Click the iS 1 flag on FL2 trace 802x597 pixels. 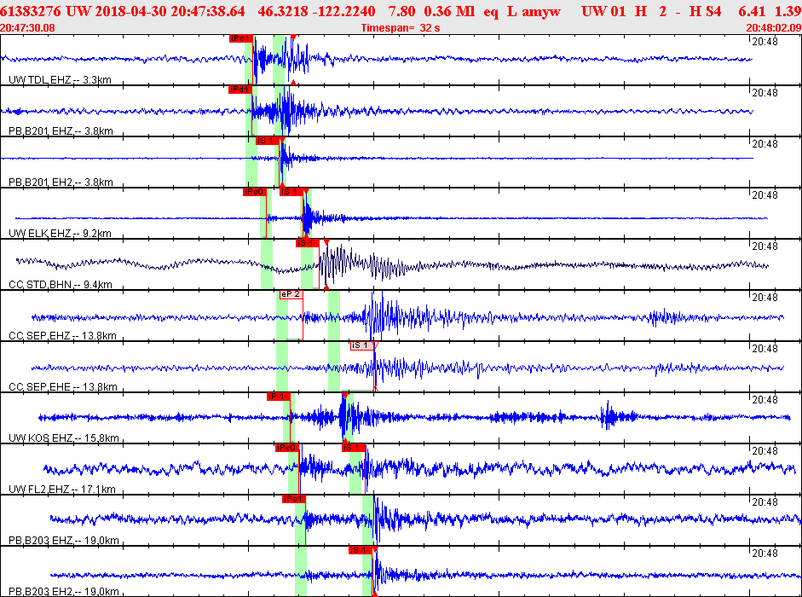pos(354,448)
